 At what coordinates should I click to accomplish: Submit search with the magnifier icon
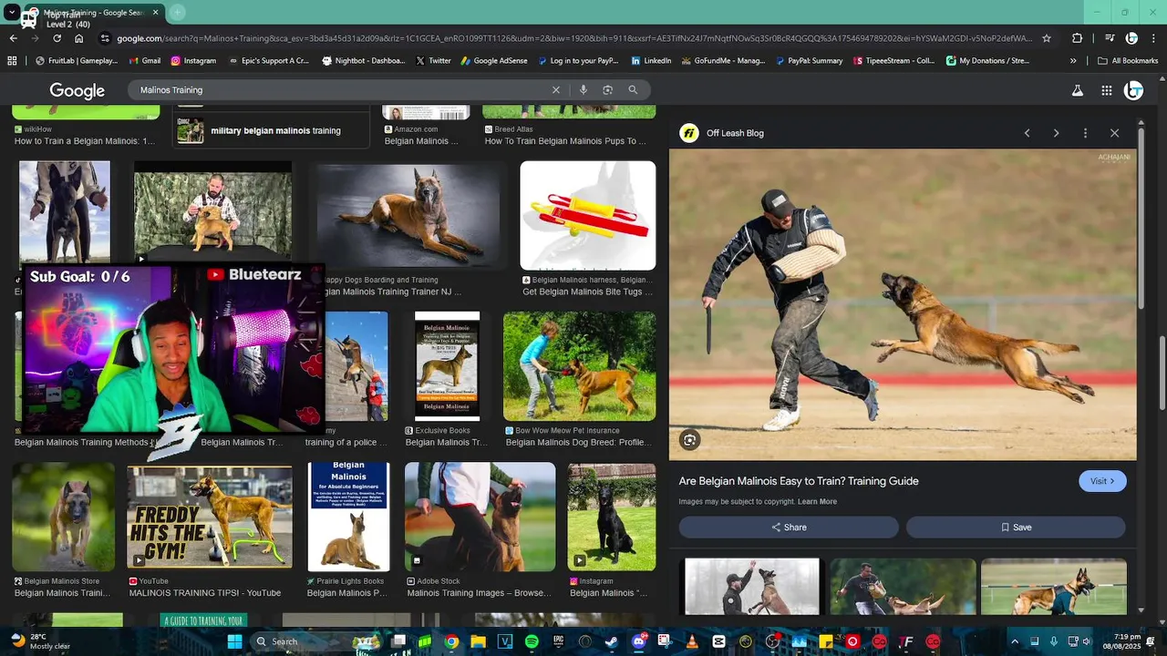pos(633,90)
